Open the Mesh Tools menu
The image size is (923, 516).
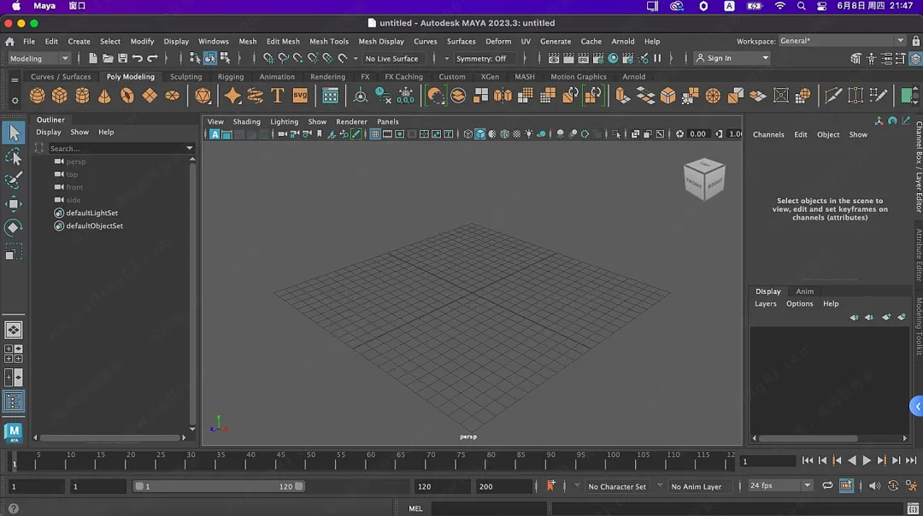328,41
